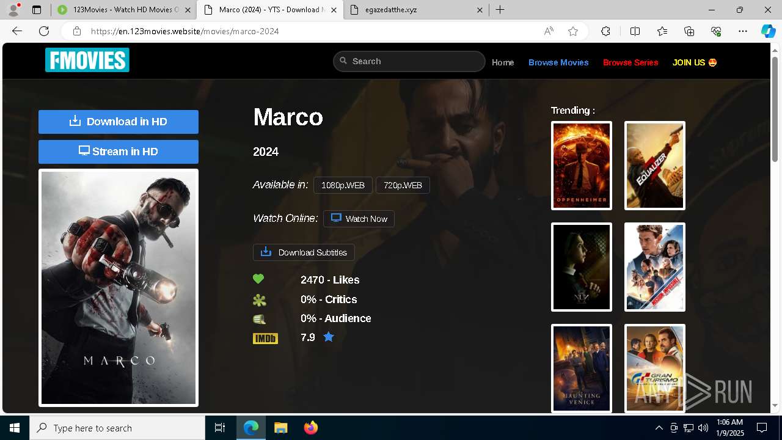Click the scrollbar down arrow
Screen dimensions: 782x440
(775, 406)
